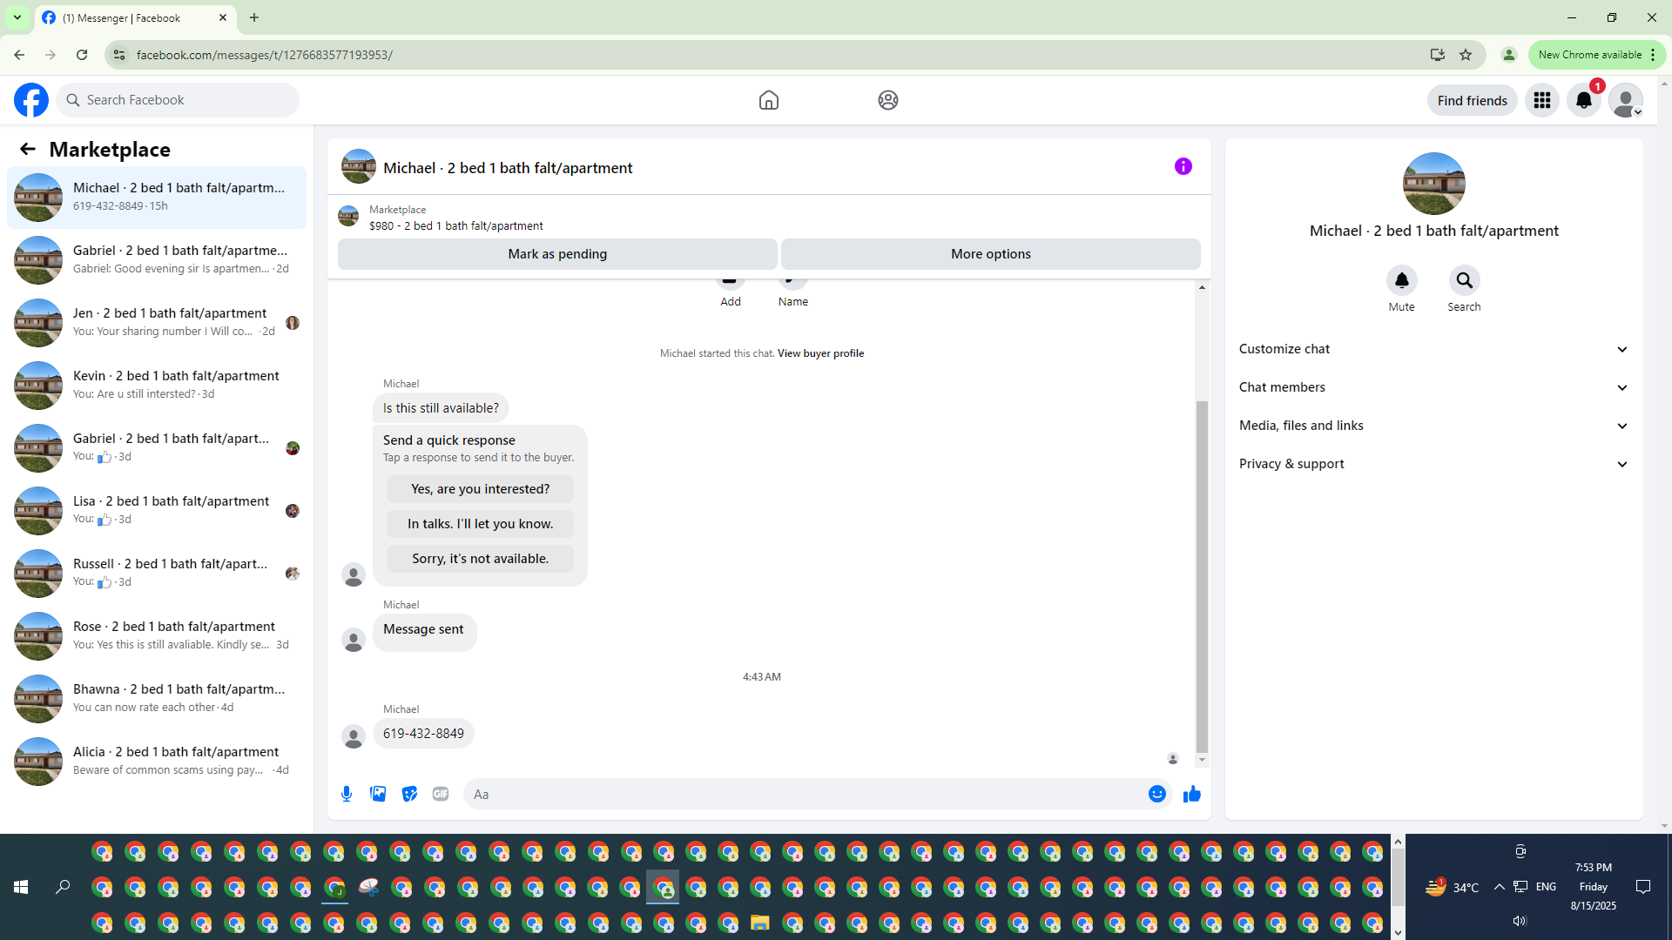This screenshot has width=1672, height=940.
Task: Attach a photo using image icon
Action: pos(378,794)
